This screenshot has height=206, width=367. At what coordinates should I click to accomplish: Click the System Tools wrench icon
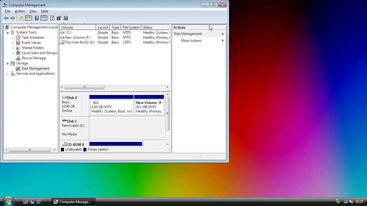coord(13,32)
